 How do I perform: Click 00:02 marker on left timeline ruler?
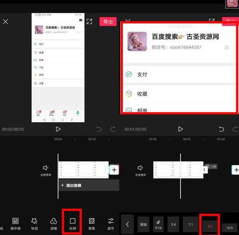click(92, 139)
